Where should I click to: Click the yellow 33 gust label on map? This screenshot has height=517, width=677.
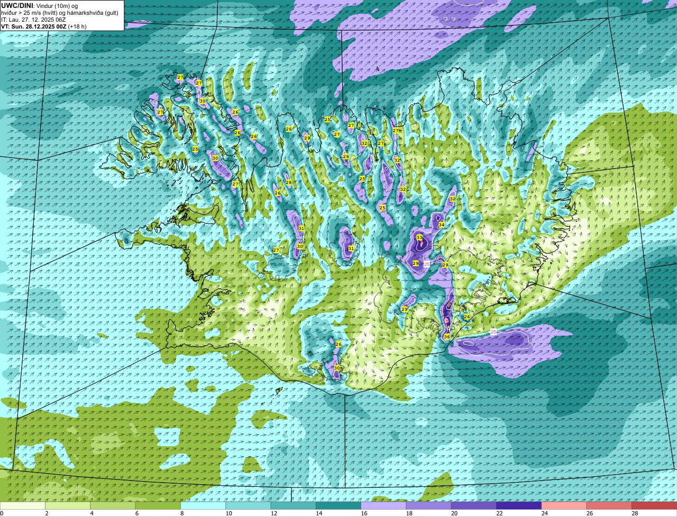419,237
